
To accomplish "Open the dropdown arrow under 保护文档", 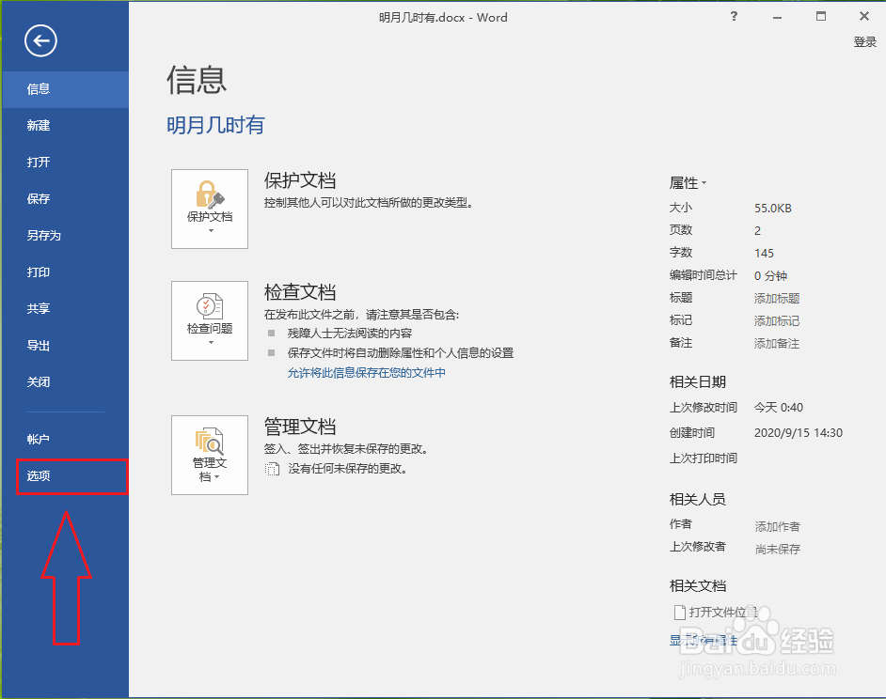I will pyautogui.click(x=209, y=232).
